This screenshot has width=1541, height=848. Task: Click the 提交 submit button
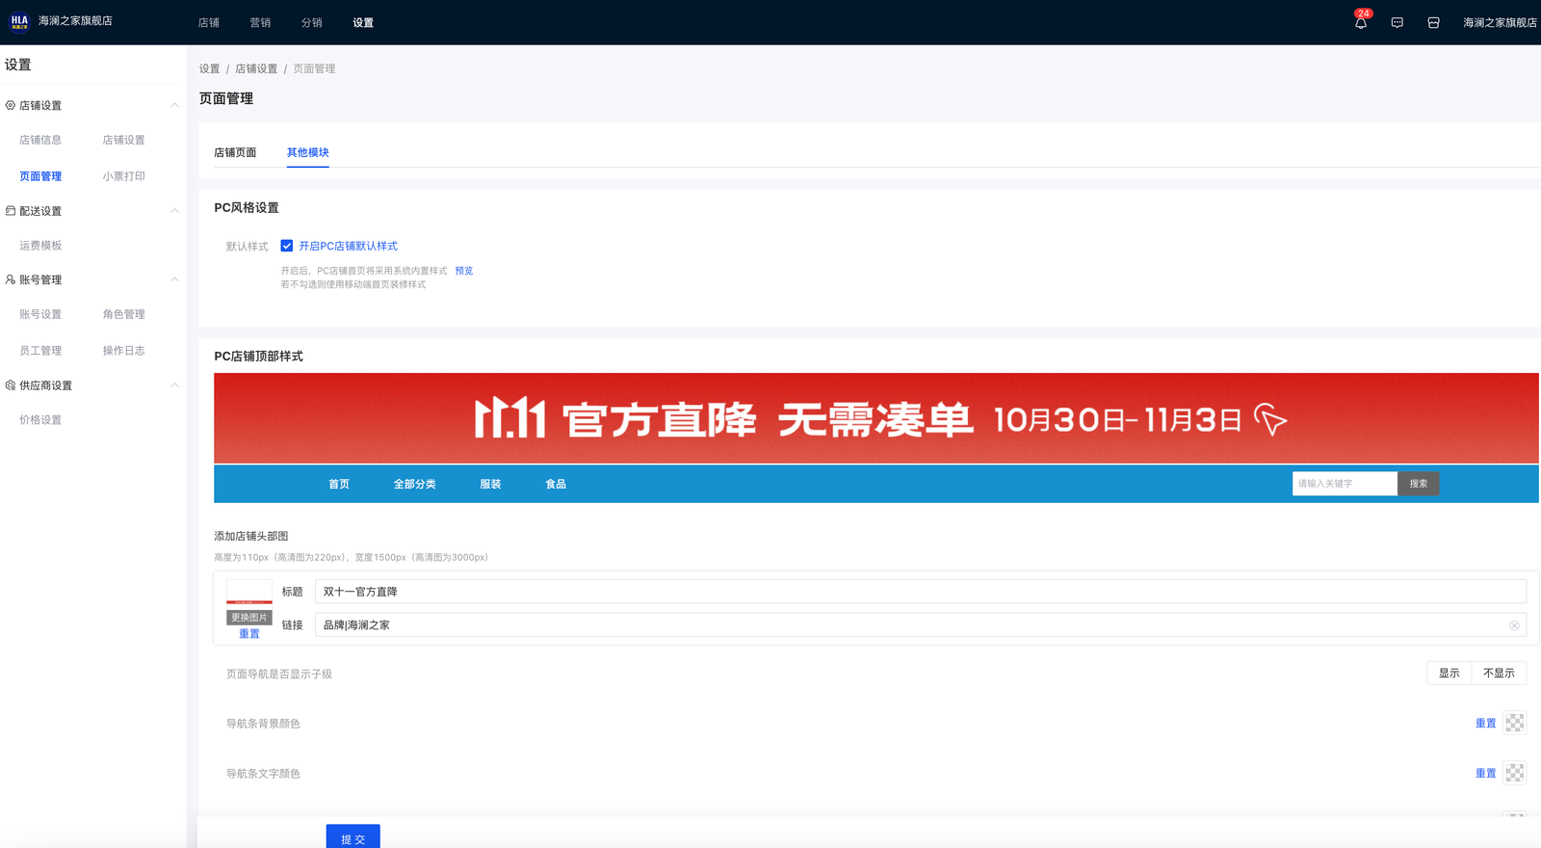coord(353,837)
